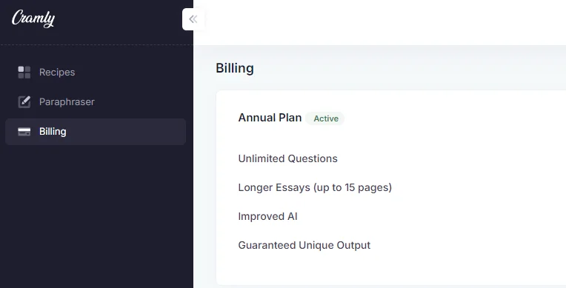Click the Active status badge
Image resolution: width=566 pixels, height=288 pixels.
(x=325, y=118)
